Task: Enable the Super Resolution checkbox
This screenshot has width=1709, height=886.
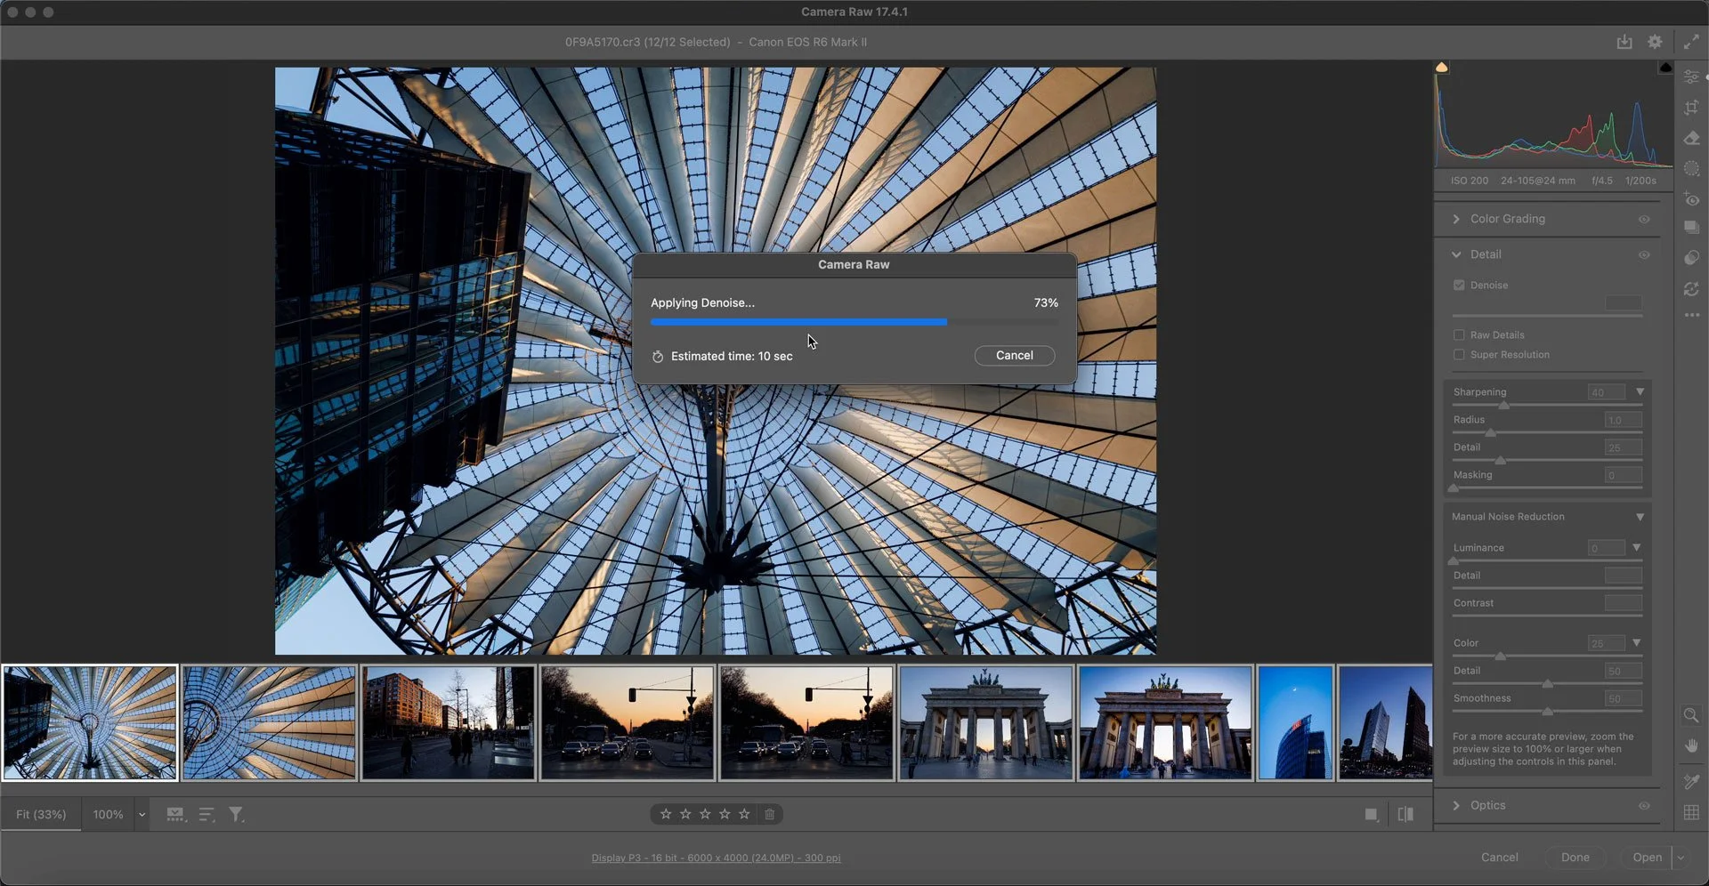Action: (1459, 355)
